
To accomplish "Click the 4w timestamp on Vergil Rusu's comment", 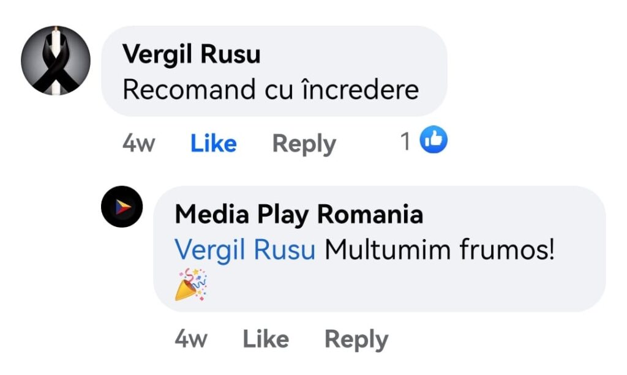I will coord(138,143).
